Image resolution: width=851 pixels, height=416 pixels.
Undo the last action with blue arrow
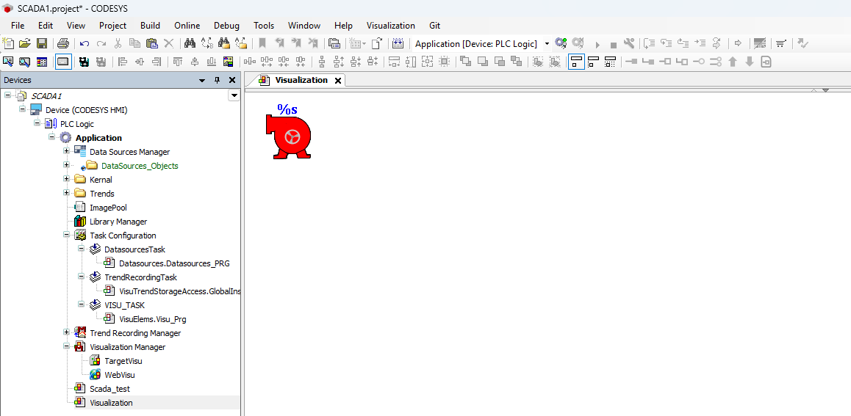pos(85,43)
